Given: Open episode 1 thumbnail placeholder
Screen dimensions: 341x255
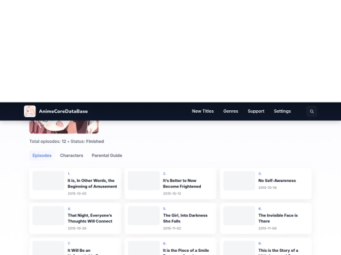Looking at the screenshot, I should tap(48, 181).
